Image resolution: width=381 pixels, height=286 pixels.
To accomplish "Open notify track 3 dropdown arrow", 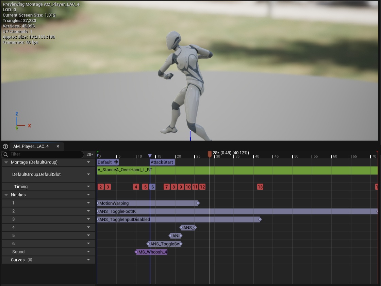I will [88, 219].
